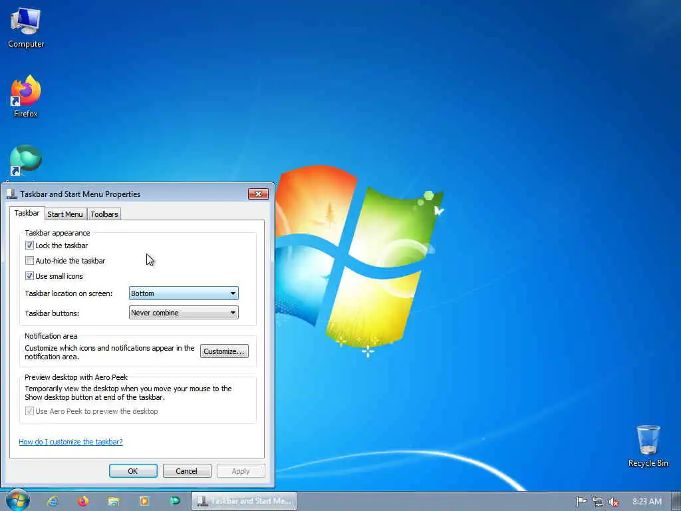Open How do I customize the taskbar link
Image resolution: width=681 pixels, height=511 pixels.
[70, 442]
